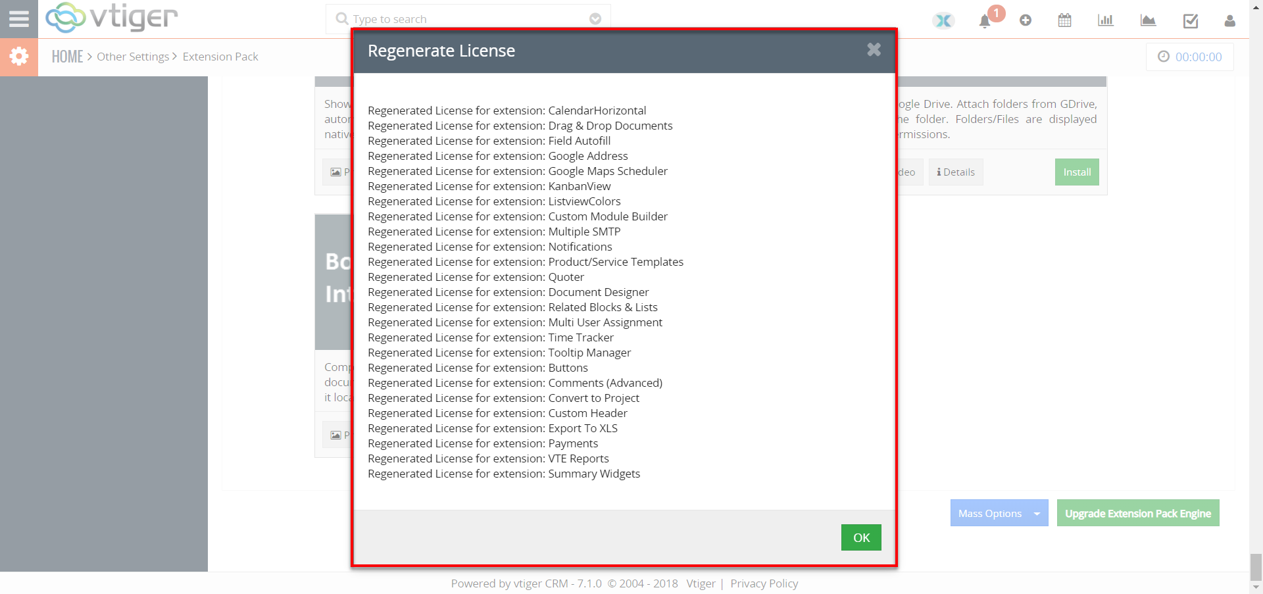1263x594 pixels.
Task: Click the green Install button
Action: point(1077,172)
